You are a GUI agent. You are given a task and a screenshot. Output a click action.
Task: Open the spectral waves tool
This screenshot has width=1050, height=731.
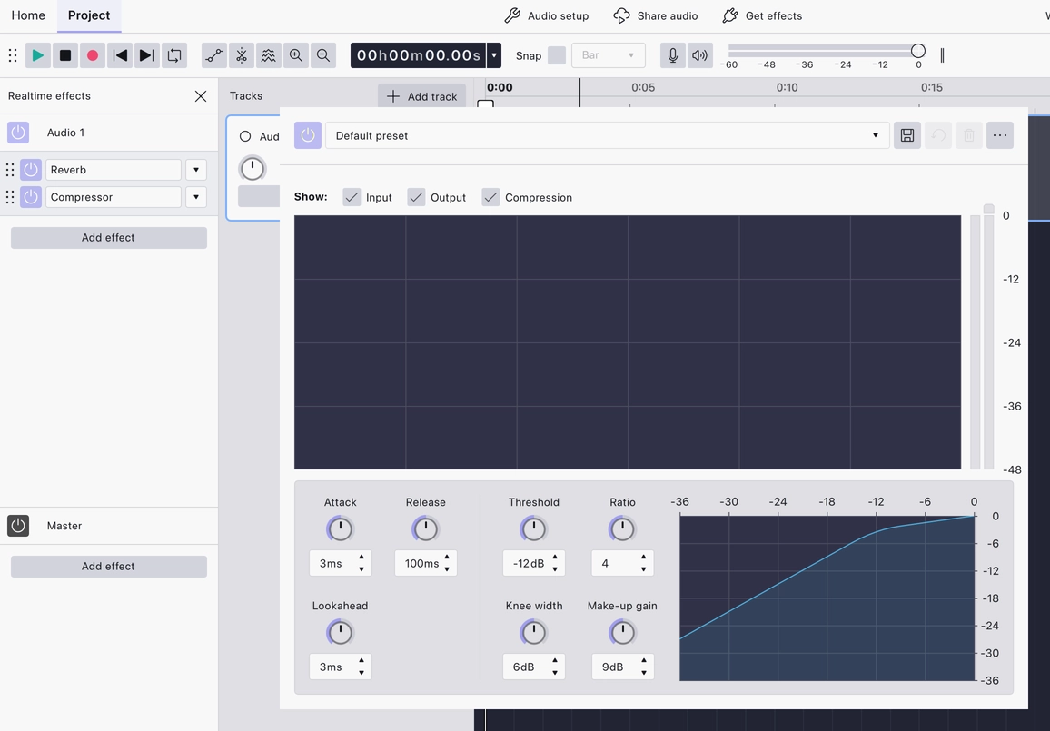[x=269, y=55]
